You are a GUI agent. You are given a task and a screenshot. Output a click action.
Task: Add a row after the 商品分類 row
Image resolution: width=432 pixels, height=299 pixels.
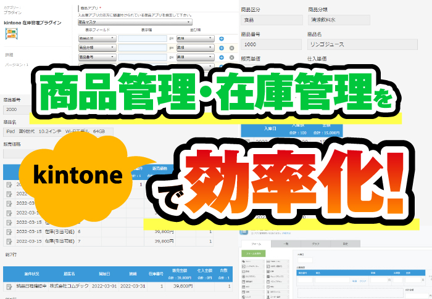click(x=221, y=48)
